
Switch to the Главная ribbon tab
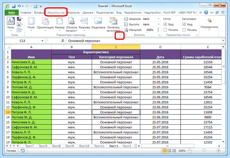pyautogui.click(x=26, y=13)
